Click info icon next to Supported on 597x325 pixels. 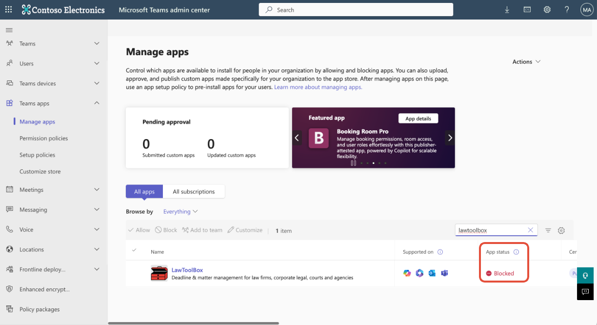[x=440, y=252]
